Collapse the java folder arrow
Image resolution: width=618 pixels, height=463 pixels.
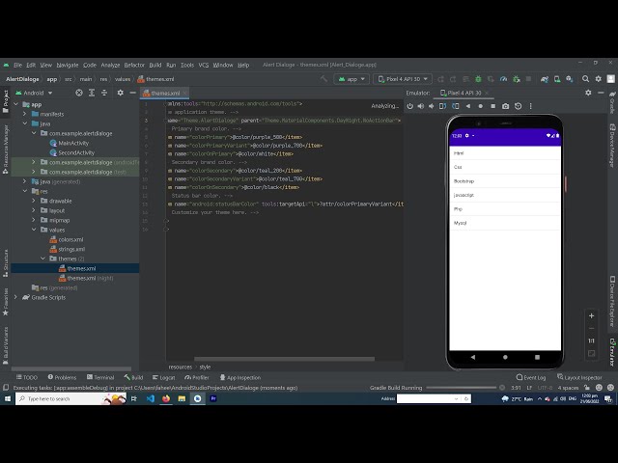point(25,123)
